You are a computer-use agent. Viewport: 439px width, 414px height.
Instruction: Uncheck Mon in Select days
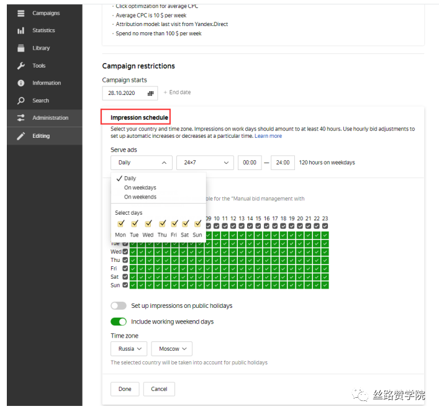pos(120,223)
